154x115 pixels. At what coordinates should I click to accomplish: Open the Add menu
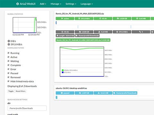[x=43, y=4]
